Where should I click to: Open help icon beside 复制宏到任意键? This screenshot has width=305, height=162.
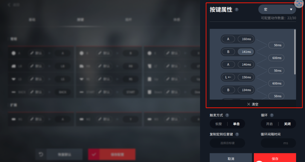pos(237,134)
